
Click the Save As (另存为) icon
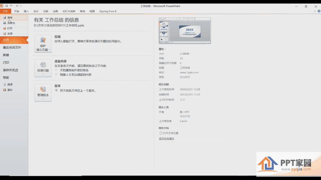[x=5, y=23]
